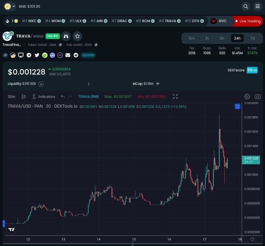265x246 pixels.
Task: Undo last chart action
Action: [x=63, y=96]
